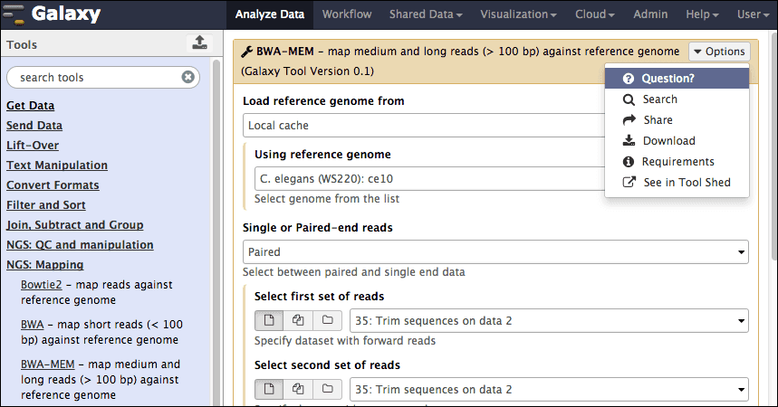Open Join, Subtract and Group section
778x407 pixels.
75,225
